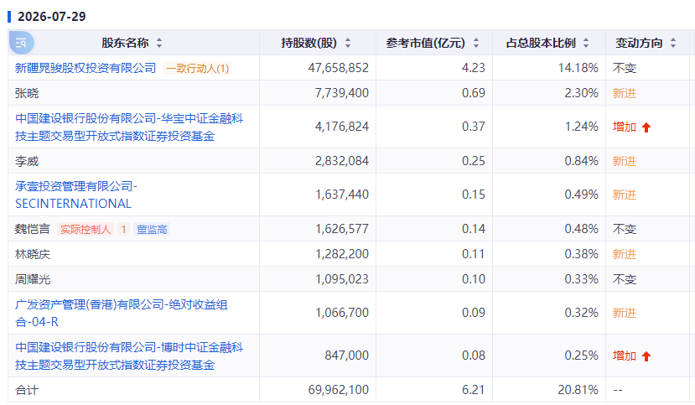Click total share count 69,962,100
The width and height of the screenshot is (695, 405).
[338, 390]
